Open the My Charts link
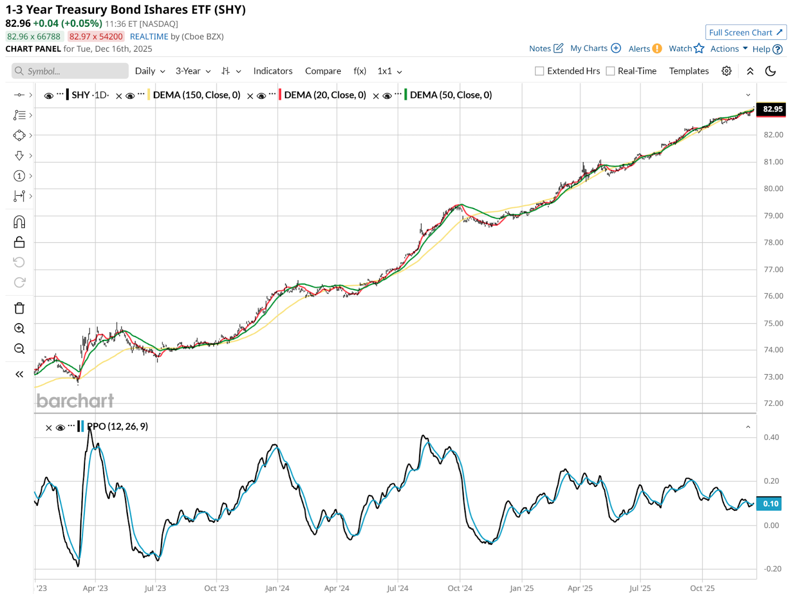The width and height of the screenshot is (809, 594). tap(589, 49)
